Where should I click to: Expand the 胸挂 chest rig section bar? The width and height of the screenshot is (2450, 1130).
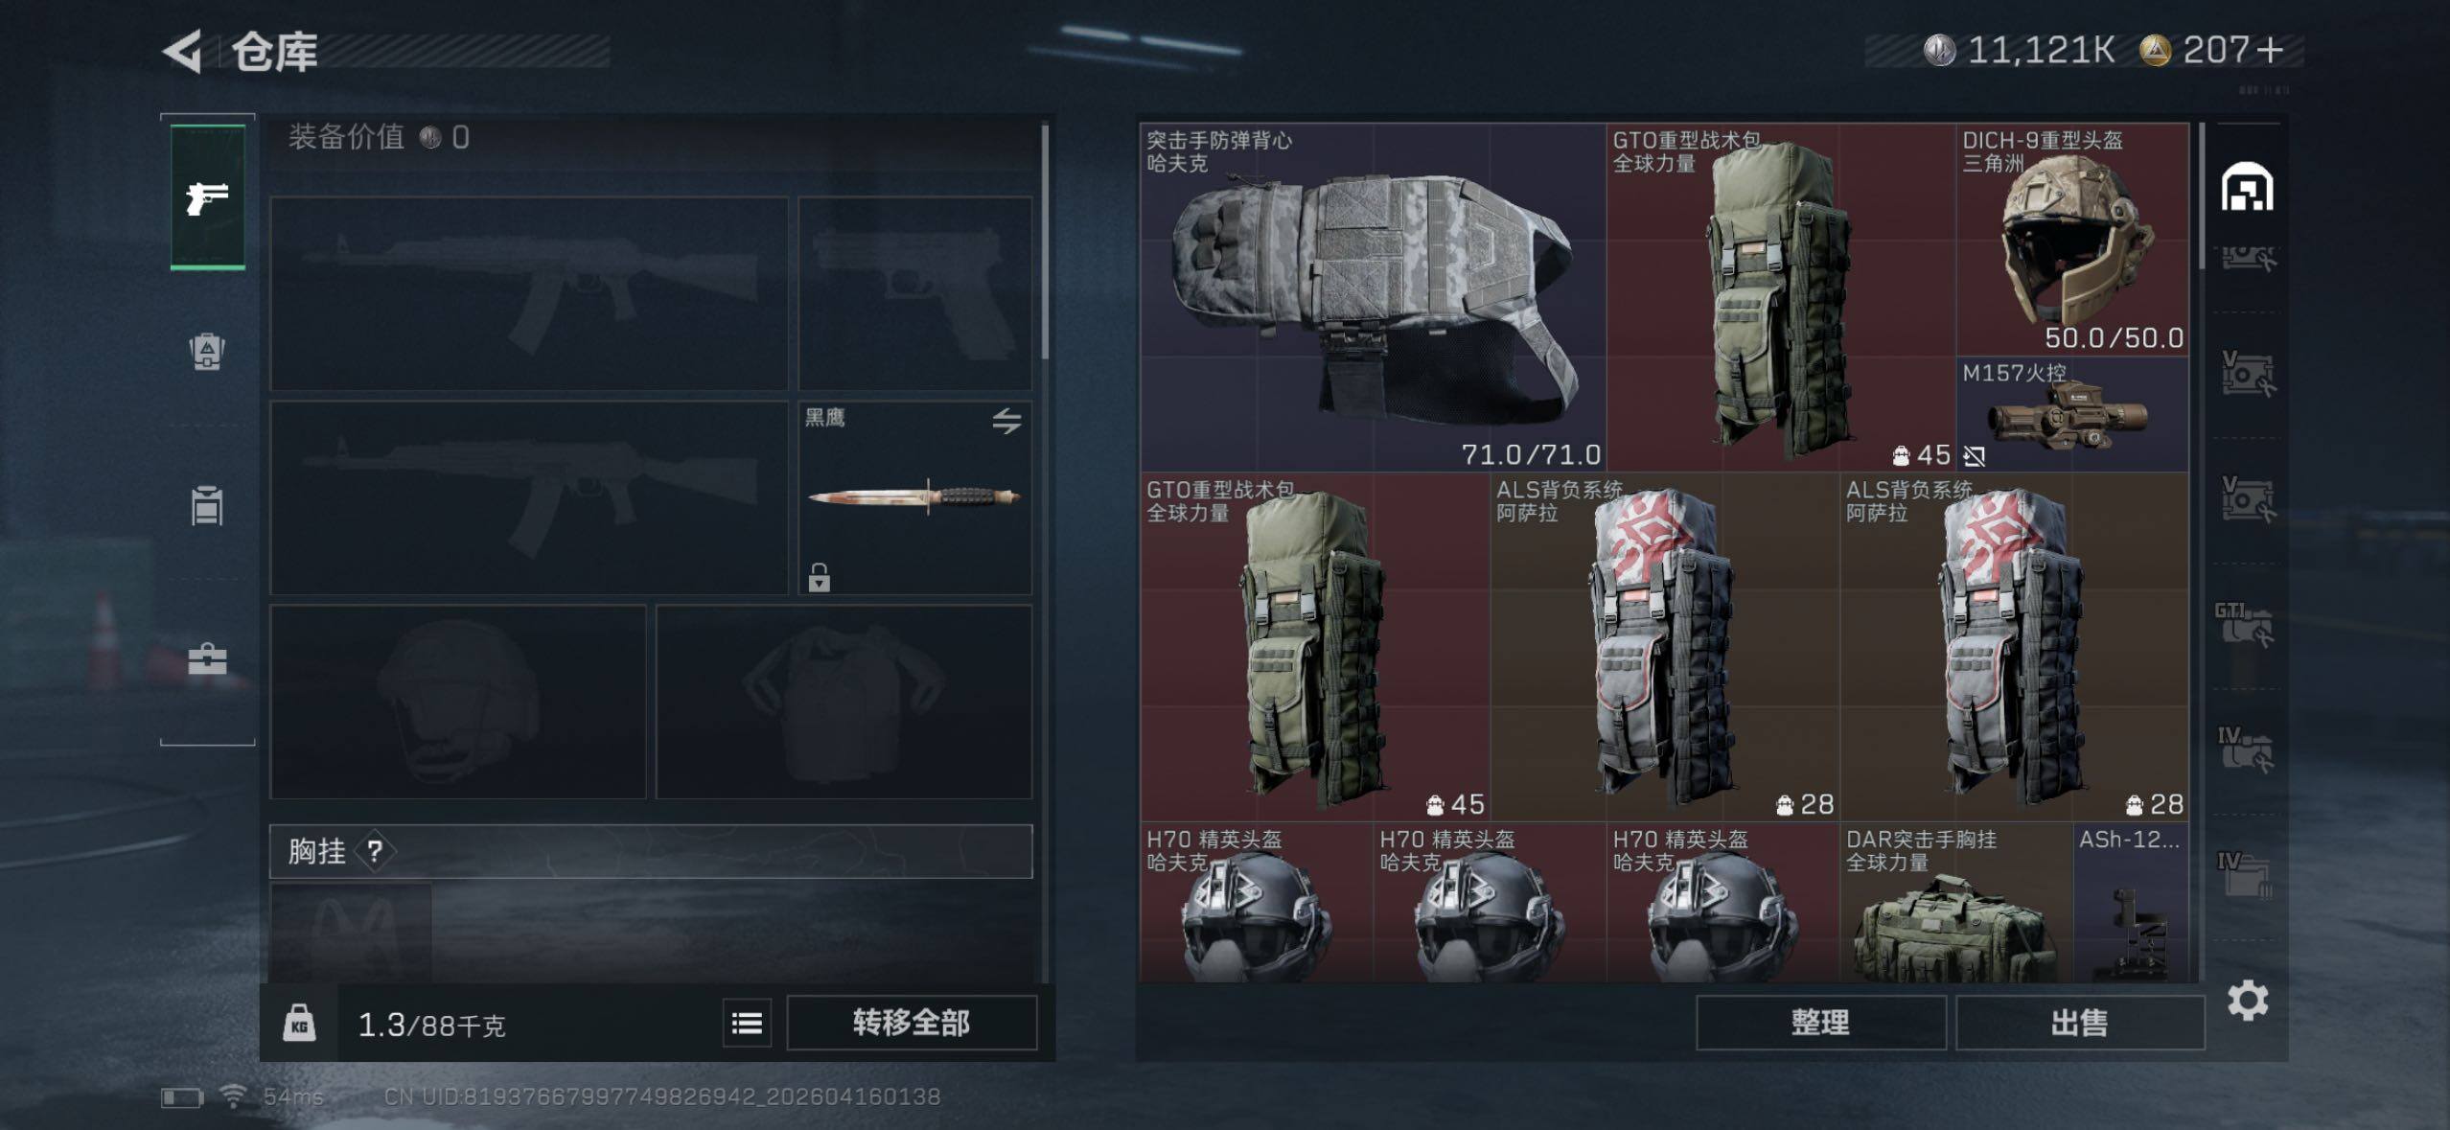pos(651,851)
